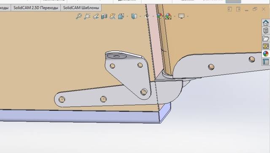Switch to SolidCAM 2.5D Переходы tab
The image size is (270, 153).
click(36, 8)
